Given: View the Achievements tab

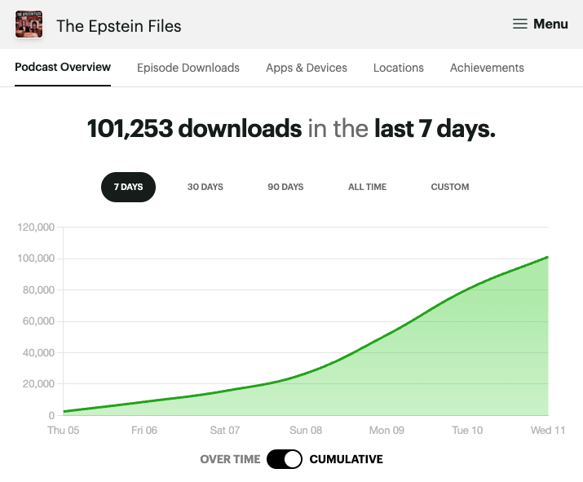Looking at the screenshot, I should click(x=487, y=68).
